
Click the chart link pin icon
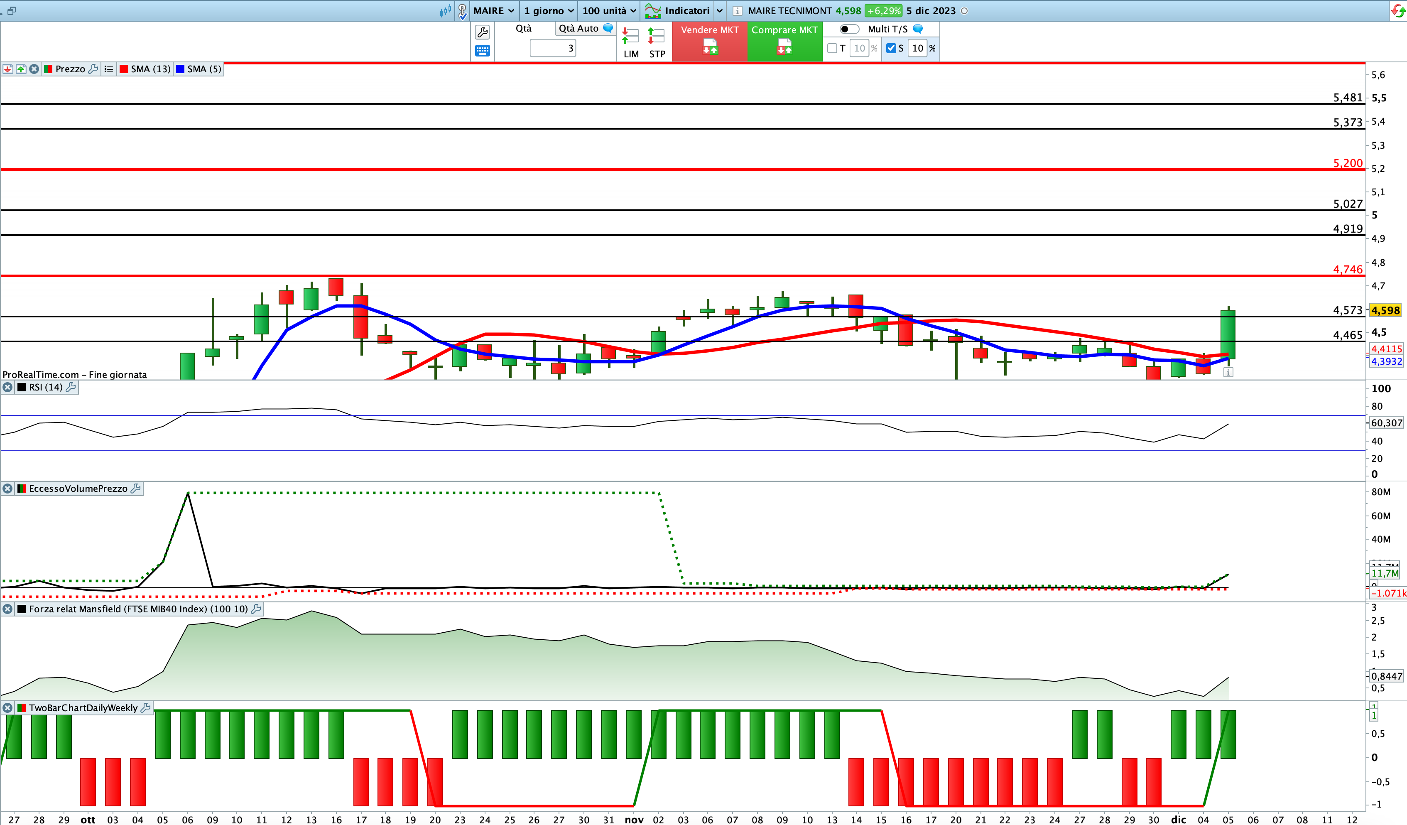462,11
